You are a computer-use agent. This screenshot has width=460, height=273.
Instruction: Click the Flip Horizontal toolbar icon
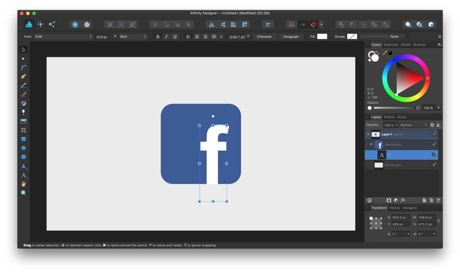(x=212, y=24)
